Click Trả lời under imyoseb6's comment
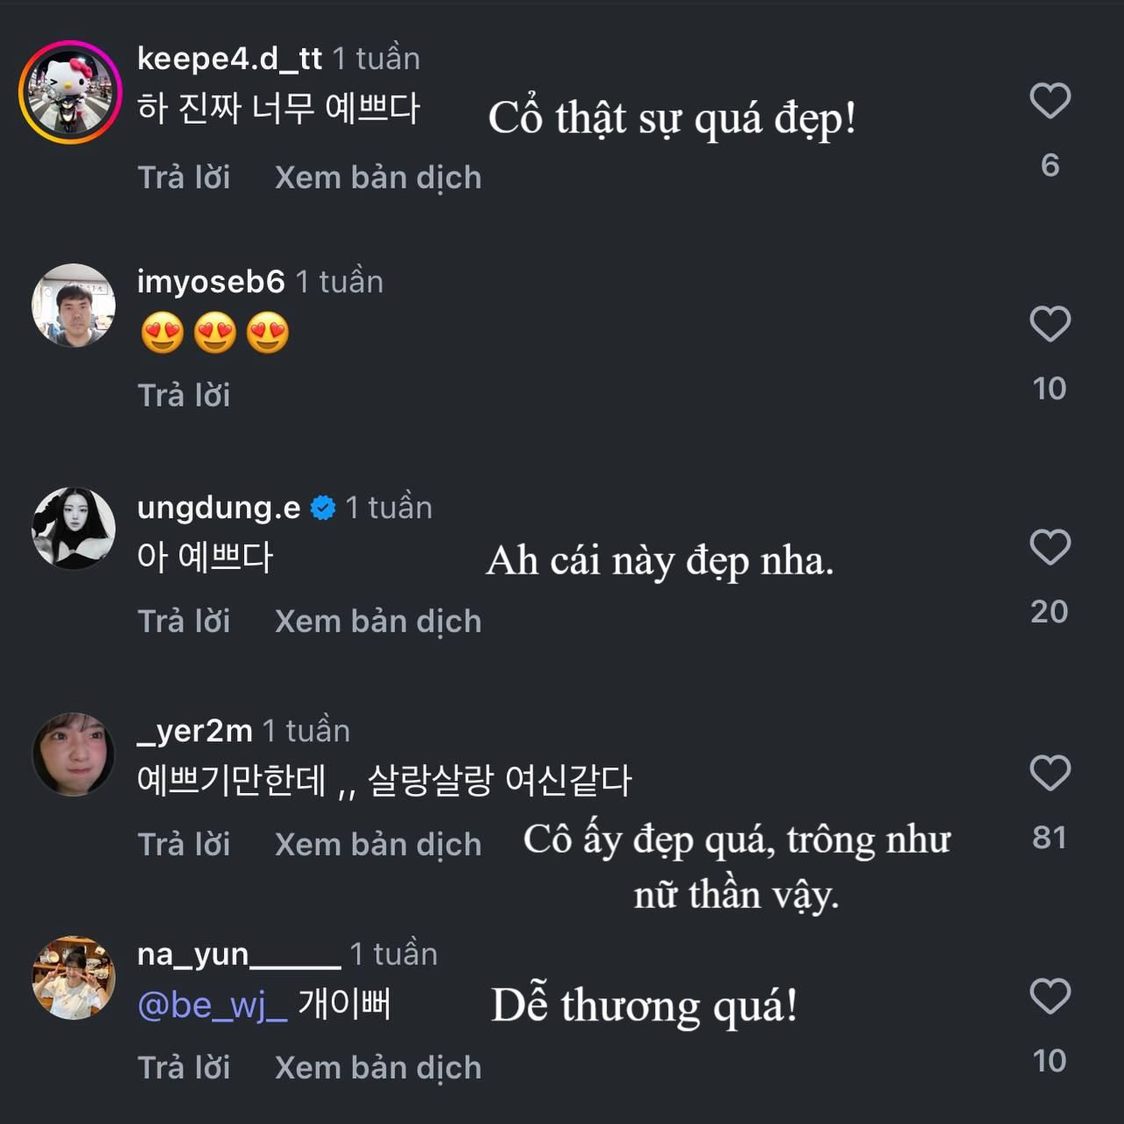The width and height of the screenshot is (1124, 1124). 184,395
